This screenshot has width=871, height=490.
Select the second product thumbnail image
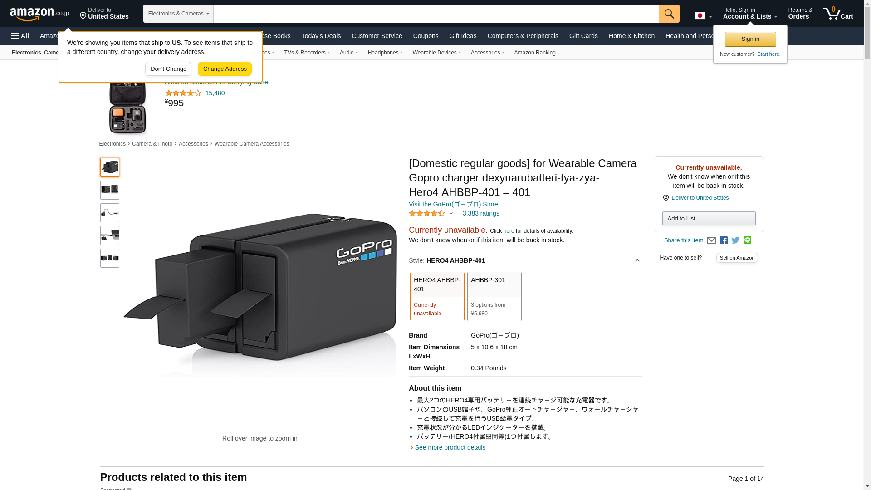pos(110,190)
